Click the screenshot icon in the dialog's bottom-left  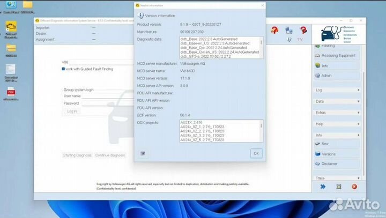[x=143, y=153]
